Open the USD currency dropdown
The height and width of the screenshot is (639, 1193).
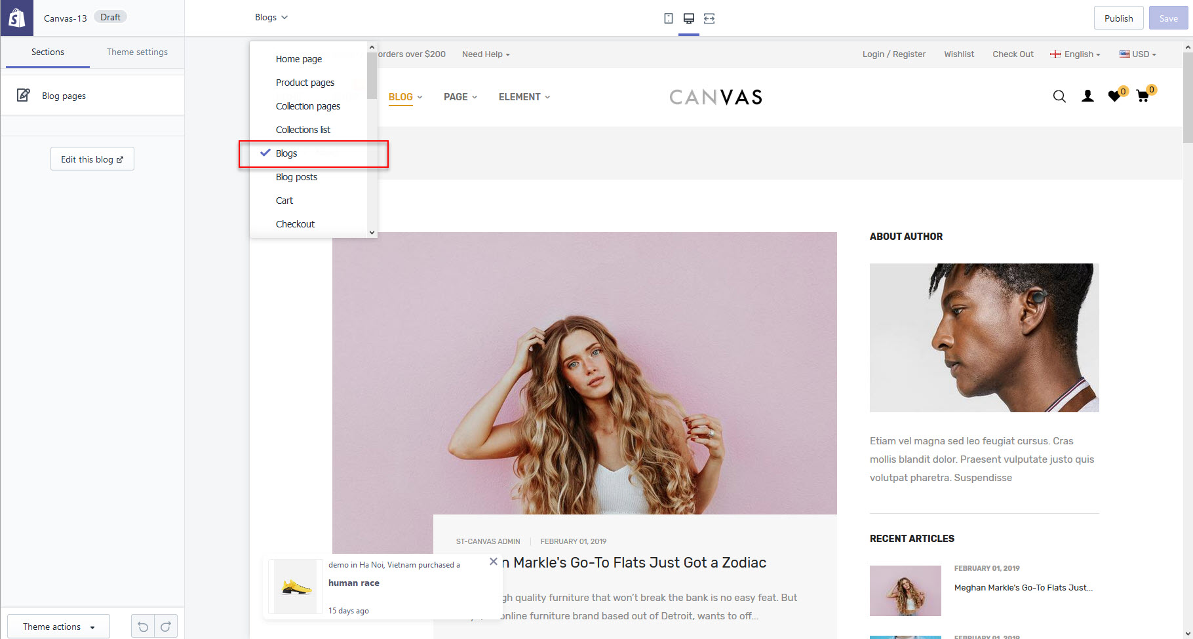[x=1138, y=54]
